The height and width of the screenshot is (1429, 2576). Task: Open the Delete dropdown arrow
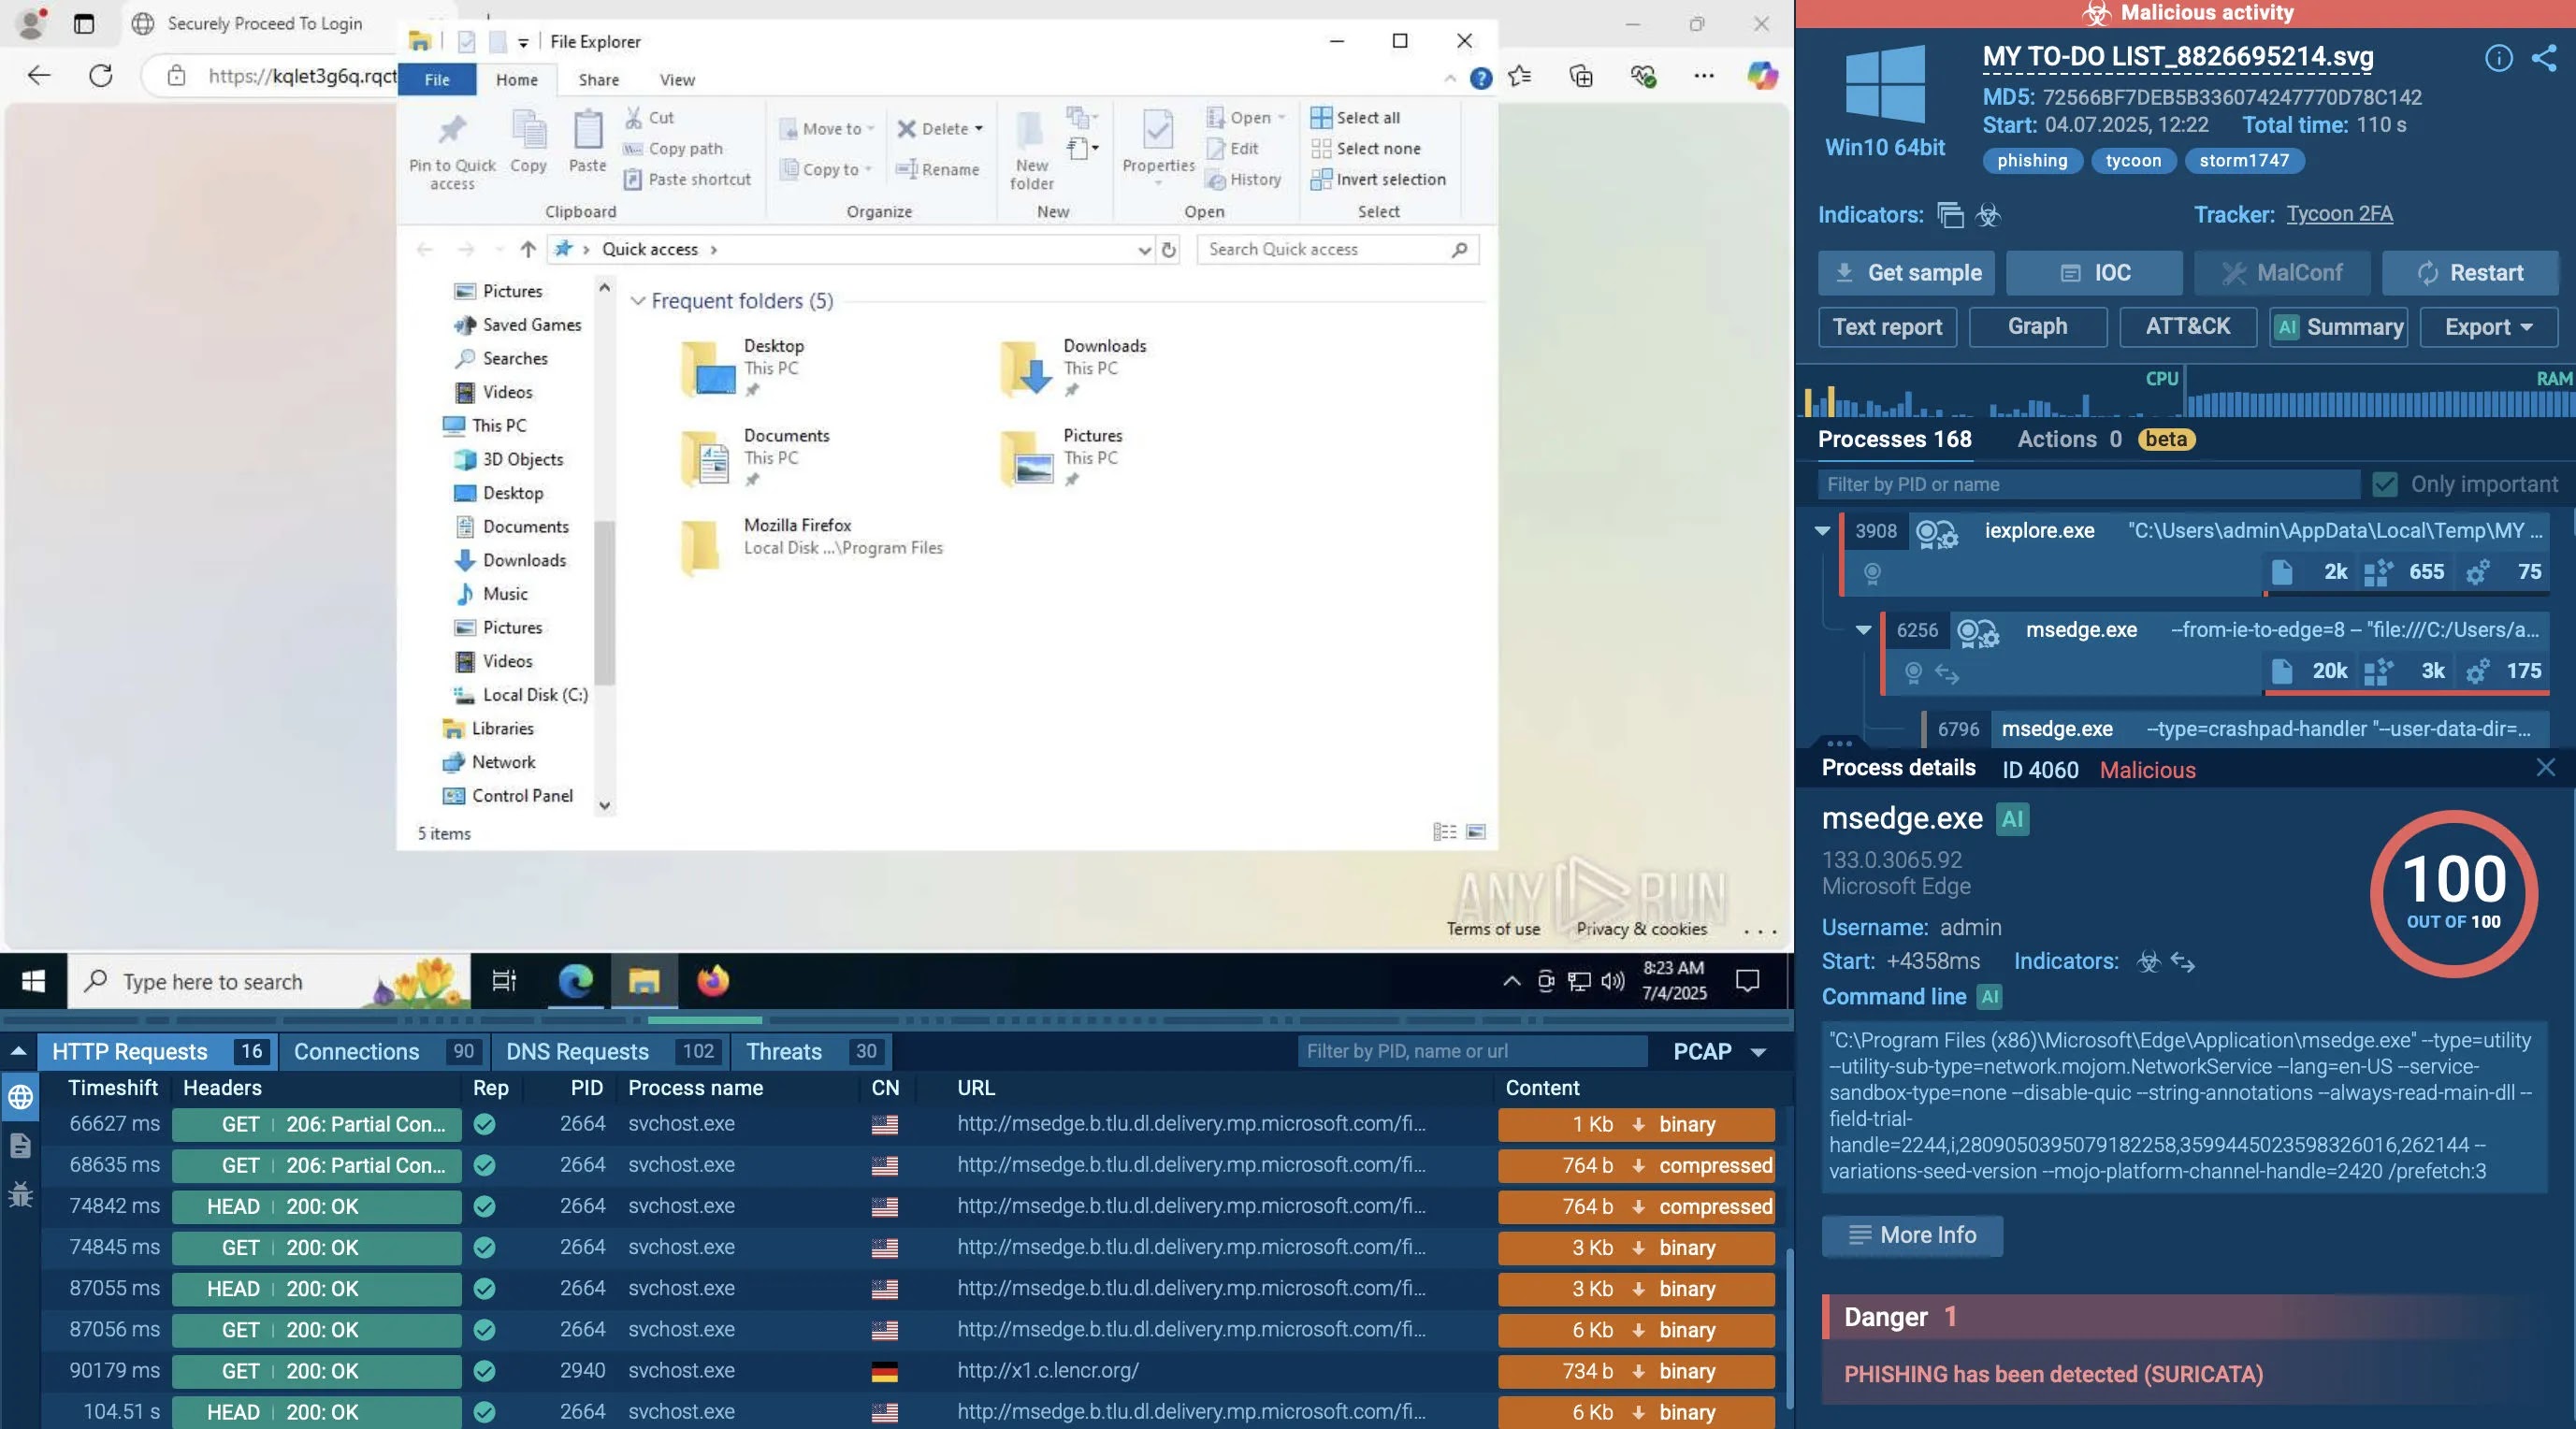979,129
